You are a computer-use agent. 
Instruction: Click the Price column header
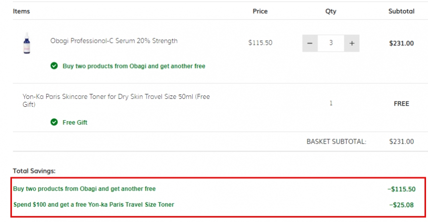tap(260, 11)
